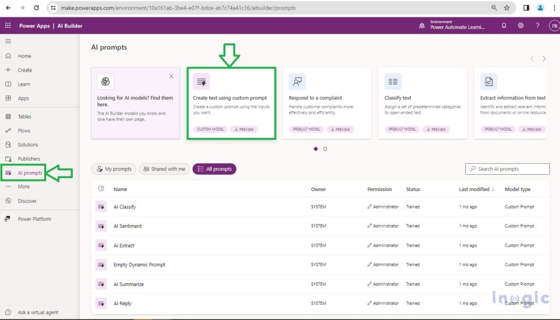Image resolution: width=560 pixels, height=320 pixels.
Task: Click the help question mark icon
Action: pos(537,26)
